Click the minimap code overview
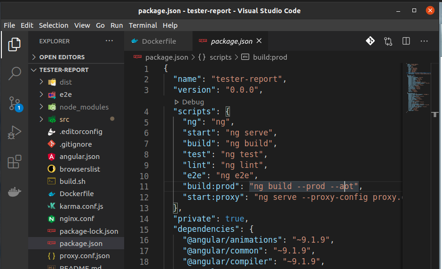Screen dimensions: 442x269 pyautogui.click(x=418, y=88)
